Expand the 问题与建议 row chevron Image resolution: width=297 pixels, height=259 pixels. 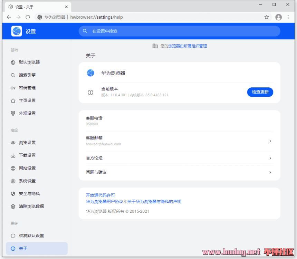270,172
